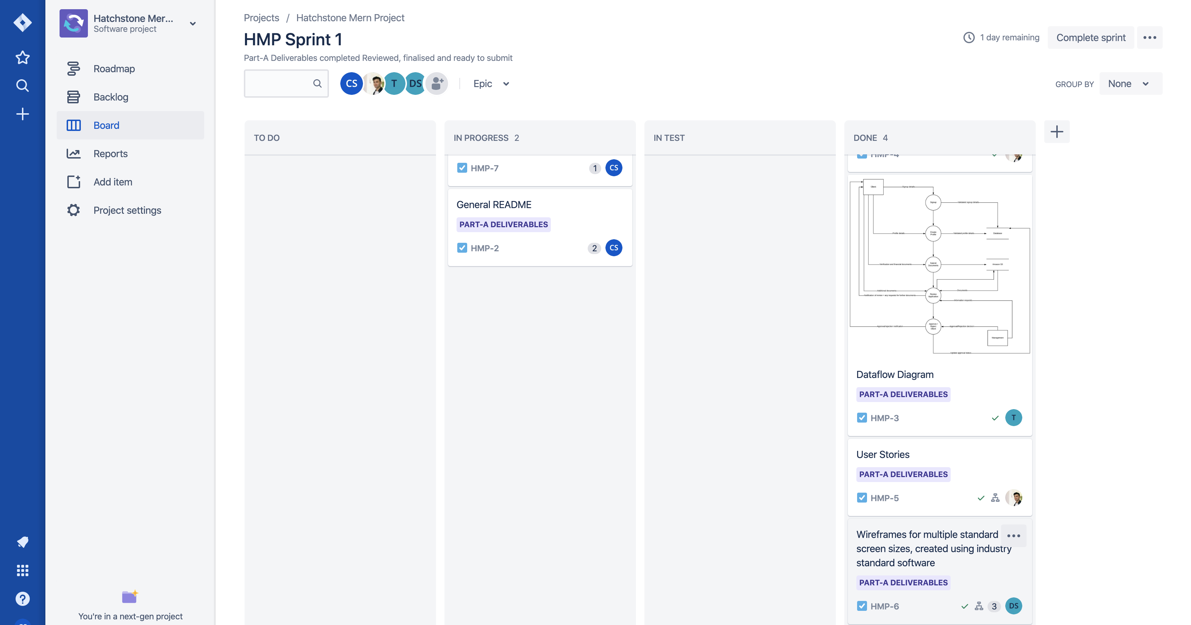This screenshot has height=625, width=1191.
Task: Follow the Projects breadcrumb link
Action: (x=261, y=18)
